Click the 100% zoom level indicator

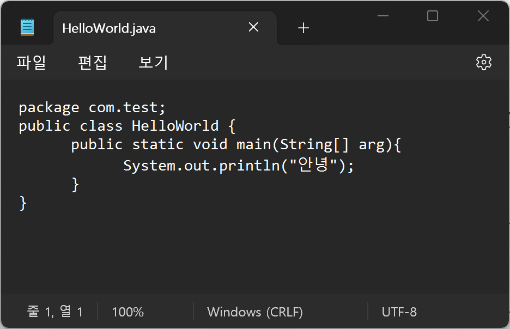pos(128,312)
